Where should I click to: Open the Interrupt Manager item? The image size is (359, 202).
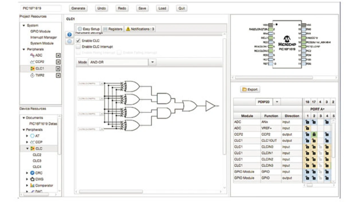pyautogui.click(x=43, y=37)
